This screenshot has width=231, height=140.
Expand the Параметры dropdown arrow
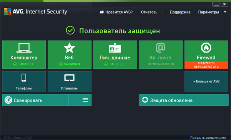[225, 12]
